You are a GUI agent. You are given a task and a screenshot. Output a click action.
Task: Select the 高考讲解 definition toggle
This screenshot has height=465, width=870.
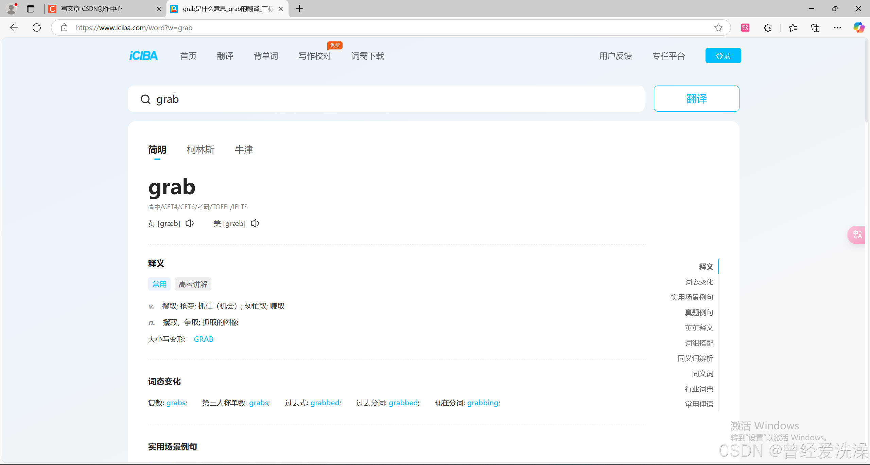pos(193,284)
